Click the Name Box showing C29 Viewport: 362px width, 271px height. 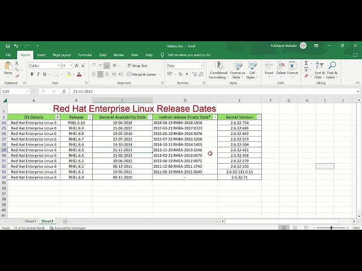click(13, 91)
